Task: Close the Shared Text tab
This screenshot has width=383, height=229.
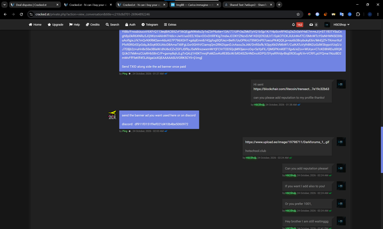Action: click(x=271, y=5)
